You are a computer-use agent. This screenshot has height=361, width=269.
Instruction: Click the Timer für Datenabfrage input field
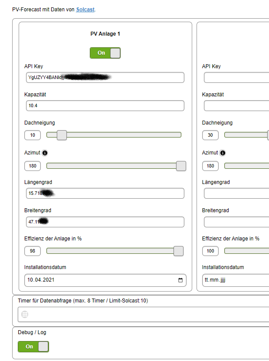pos(144,314)
